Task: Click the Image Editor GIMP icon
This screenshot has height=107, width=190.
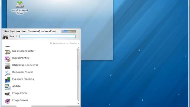Action: tap(7, 94)
